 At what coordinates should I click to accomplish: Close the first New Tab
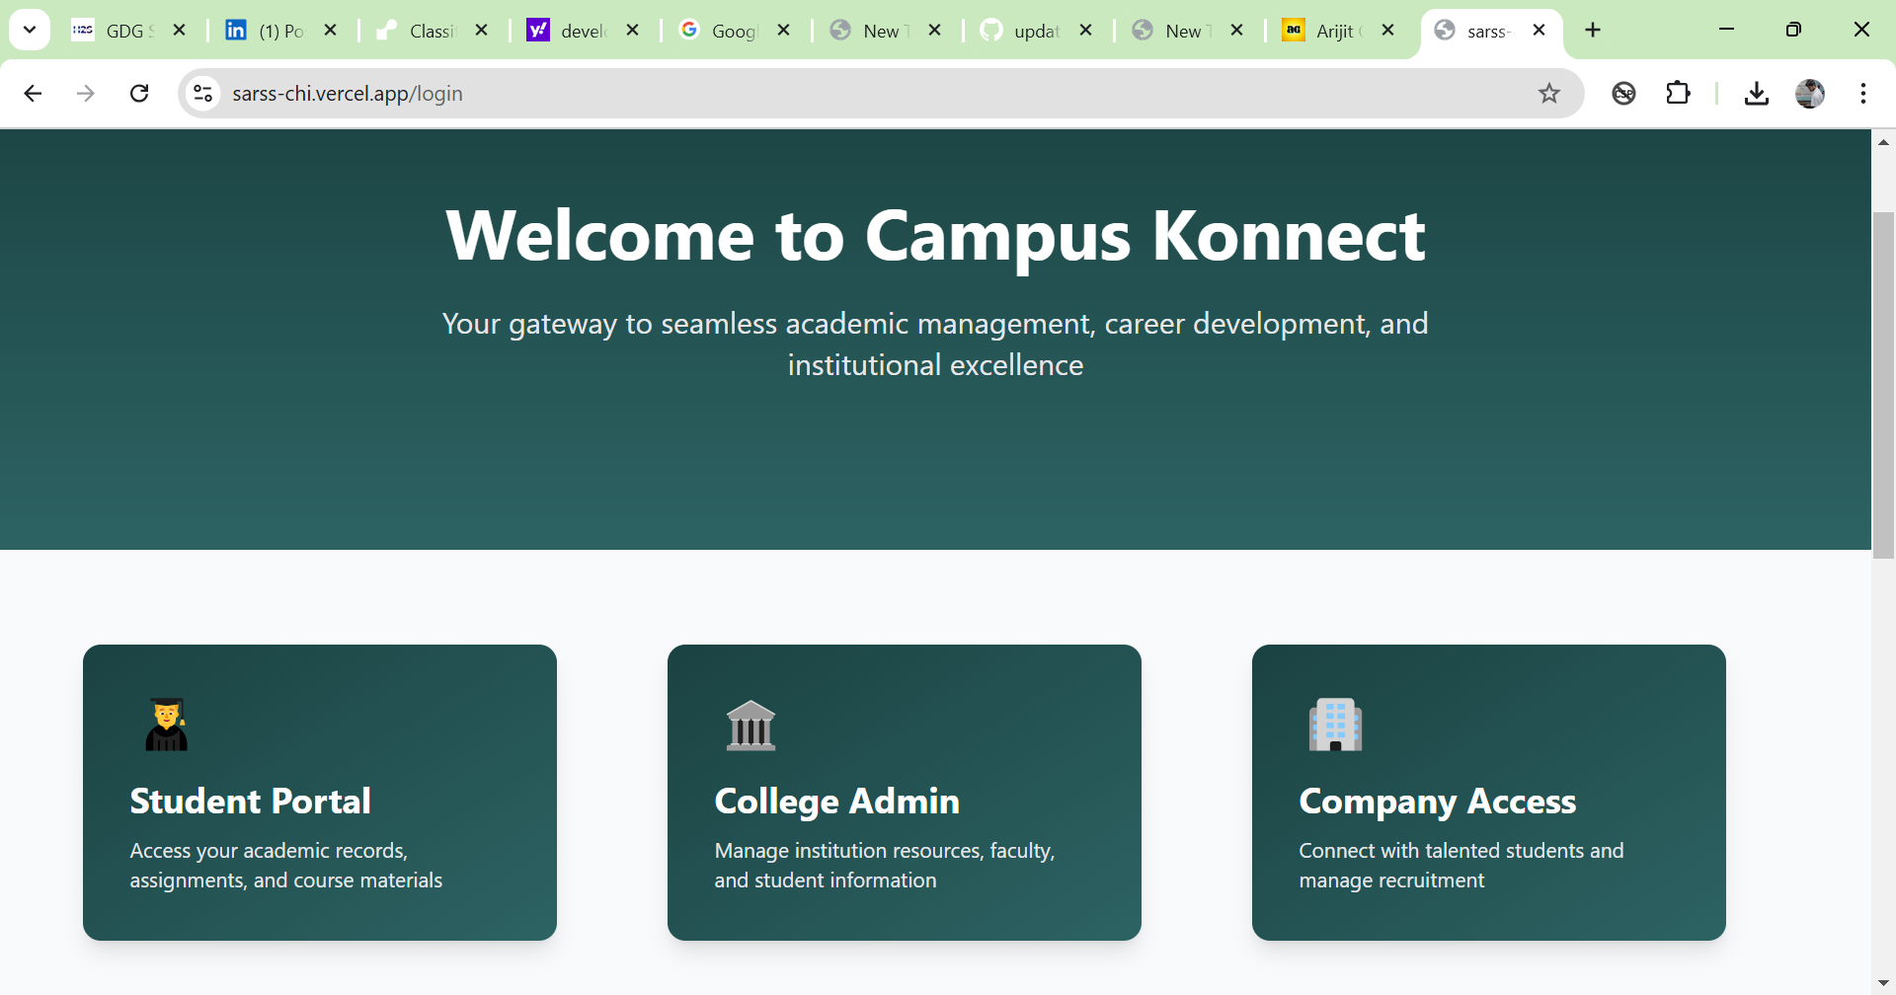(x=935, y=31)
